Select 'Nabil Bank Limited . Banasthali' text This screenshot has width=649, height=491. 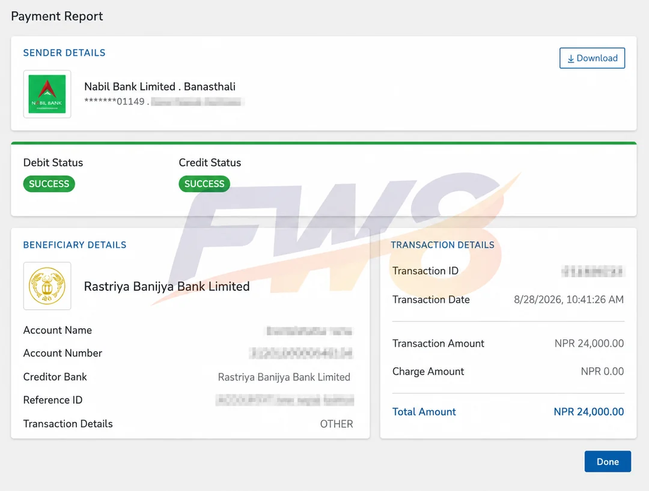[x=160, y=86]
